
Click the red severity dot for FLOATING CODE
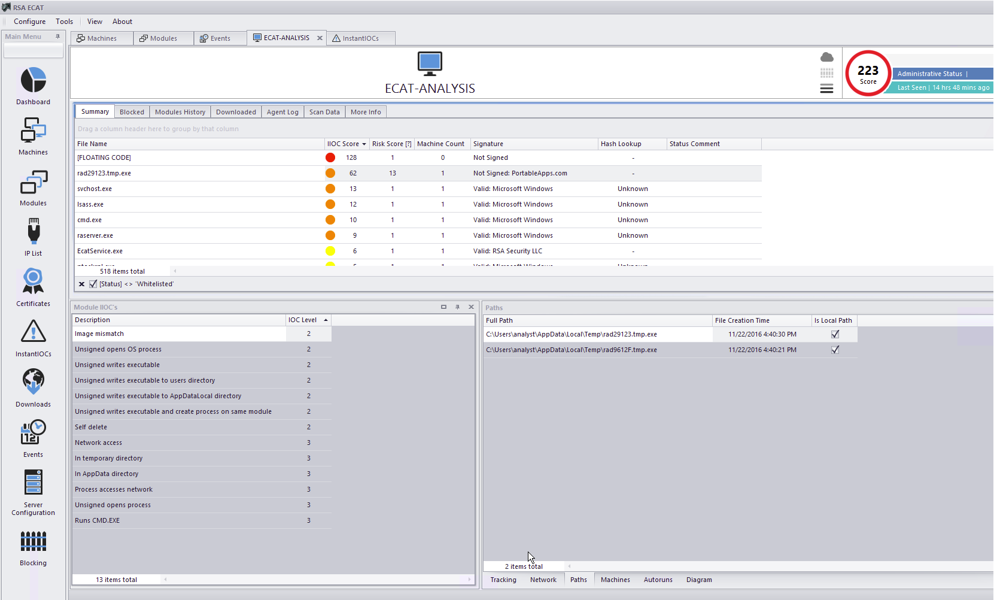(x=330, y=157)
